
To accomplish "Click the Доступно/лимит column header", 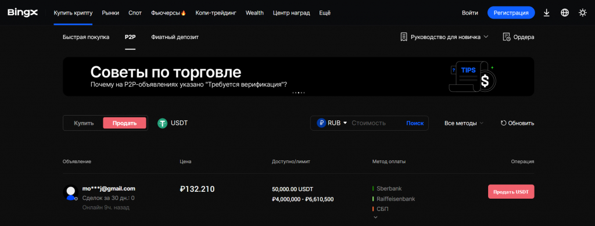I will click(291, 162).
